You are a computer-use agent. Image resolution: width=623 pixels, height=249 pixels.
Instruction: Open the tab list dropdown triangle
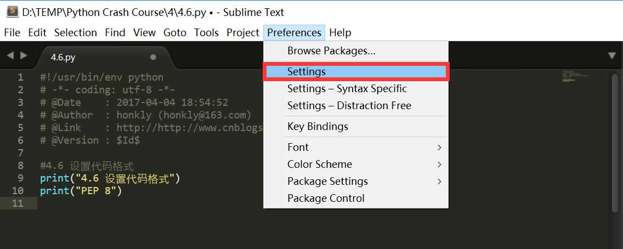[x=612, y=56]
